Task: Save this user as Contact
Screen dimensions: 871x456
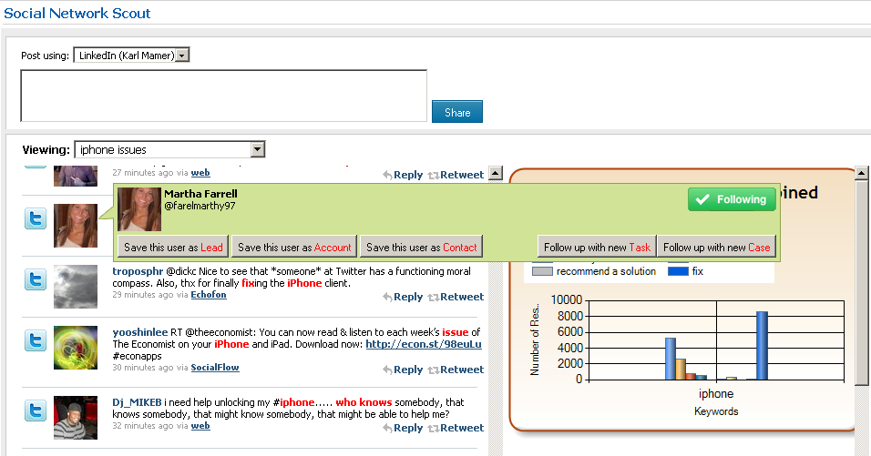Action: pos(421,248)
